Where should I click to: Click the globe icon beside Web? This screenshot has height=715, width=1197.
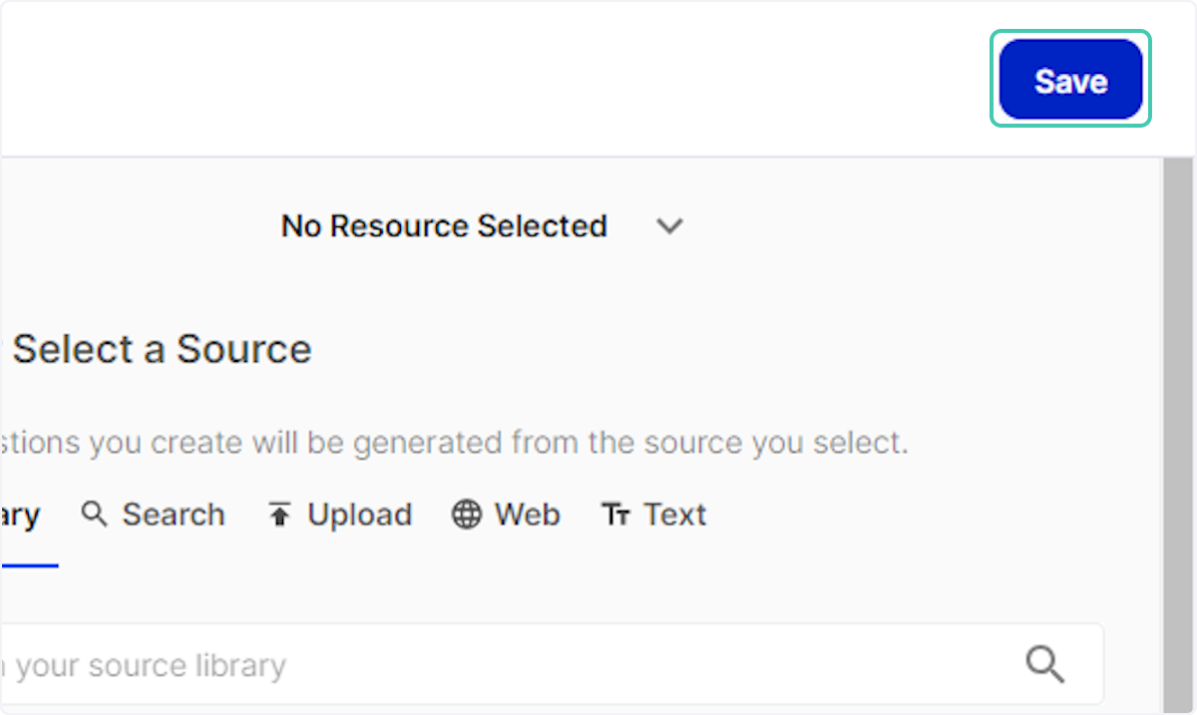click(466, 515)
